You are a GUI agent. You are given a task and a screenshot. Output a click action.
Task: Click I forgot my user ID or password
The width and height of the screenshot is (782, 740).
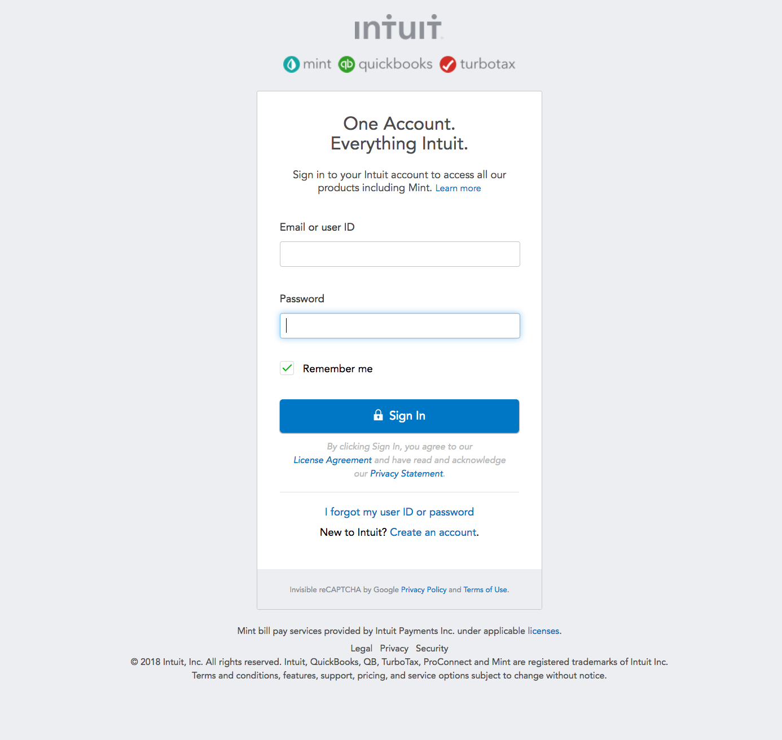(x=399, y=512)
